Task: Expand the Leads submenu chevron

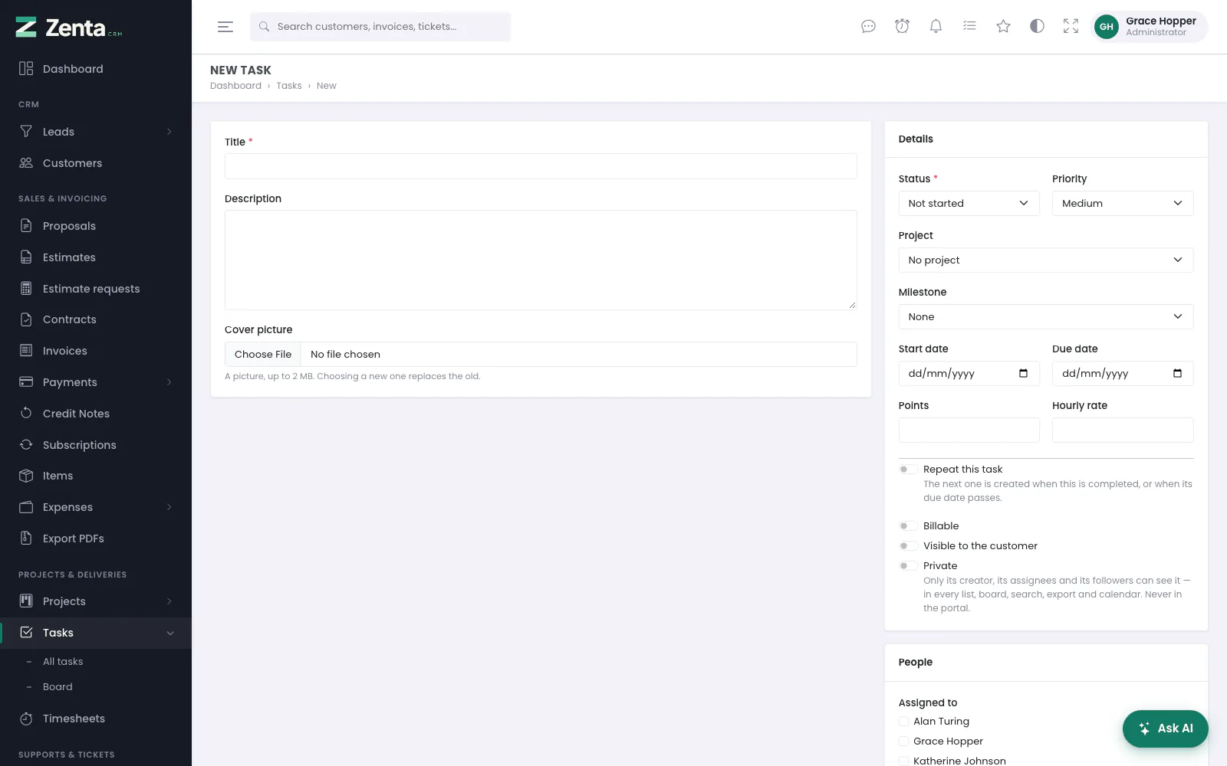Action: (169, 132)
